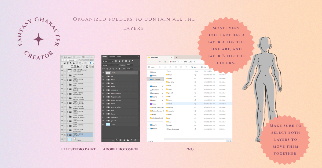
Task: Click the new group folder icon in Photoshop
Action: pos(128,140)
